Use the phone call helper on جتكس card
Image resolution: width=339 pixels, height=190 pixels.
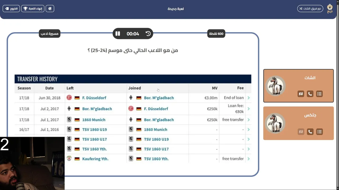coord(310,132)
